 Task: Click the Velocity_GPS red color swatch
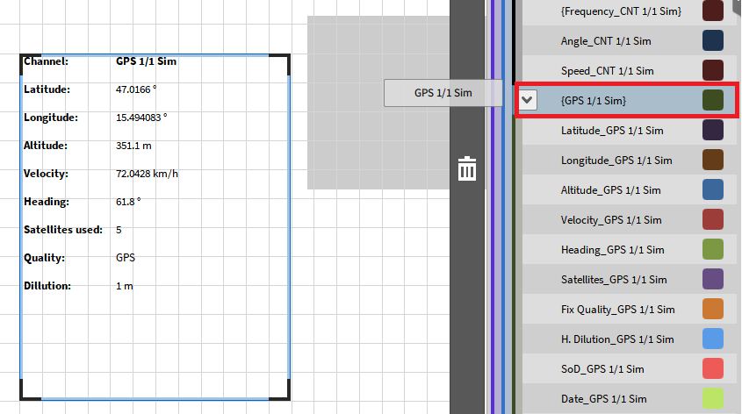point(713,219)
